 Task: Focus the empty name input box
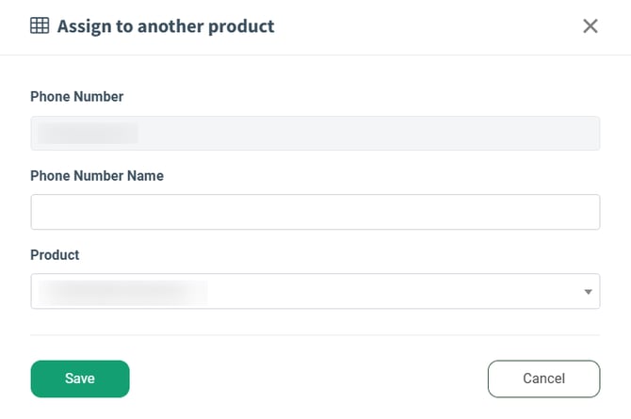[x=315, y=212]
